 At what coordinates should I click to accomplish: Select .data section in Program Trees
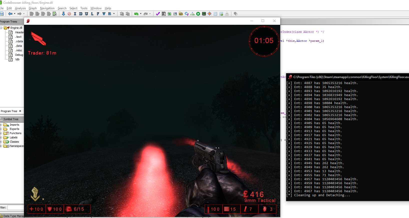click(x=19, y=46)
